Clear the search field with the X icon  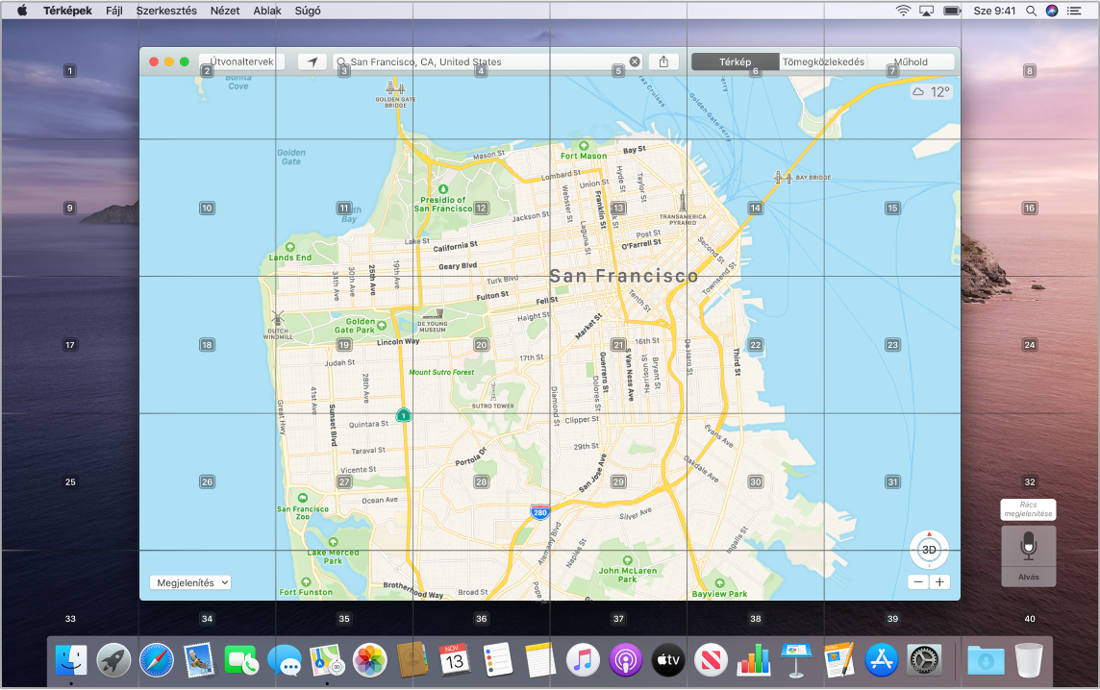pos(635,62)
